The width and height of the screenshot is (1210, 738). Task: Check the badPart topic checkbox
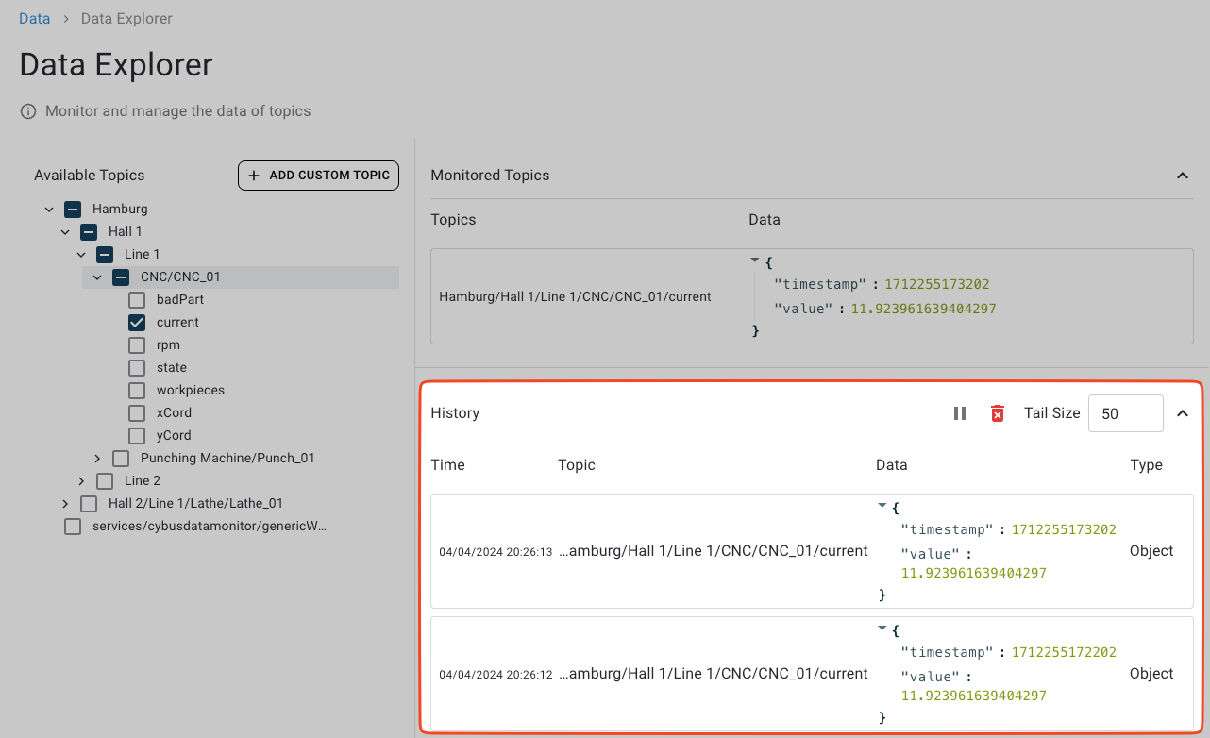point(136,299)
